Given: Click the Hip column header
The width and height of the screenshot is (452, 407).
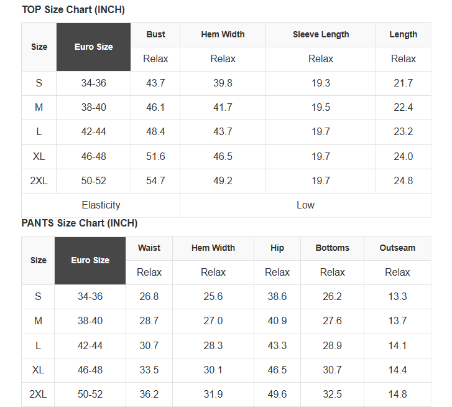Looking at the screenshot, I should point(277,248).
